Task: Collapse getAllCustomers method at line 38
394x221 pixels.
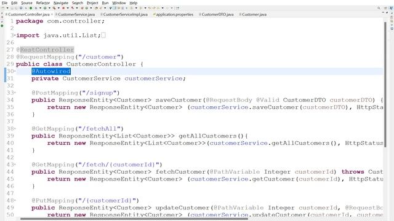Action: [15, 128]
